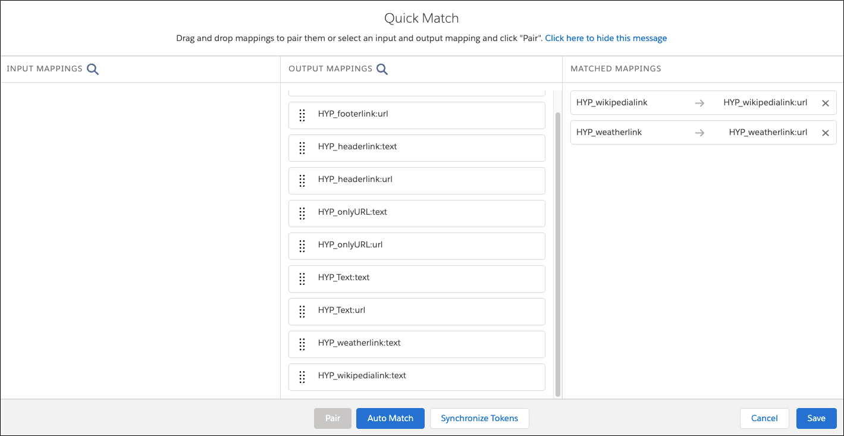This screenshot has height=436, width=844.
Task: Click the drag handle on HYP_weatherlink:text
Action: click(303, 344)
